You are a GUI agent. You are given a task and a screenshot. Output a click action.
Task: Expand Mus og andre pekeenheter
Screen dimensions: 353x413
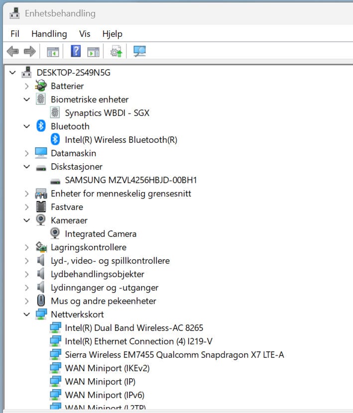tap(26, 301)
